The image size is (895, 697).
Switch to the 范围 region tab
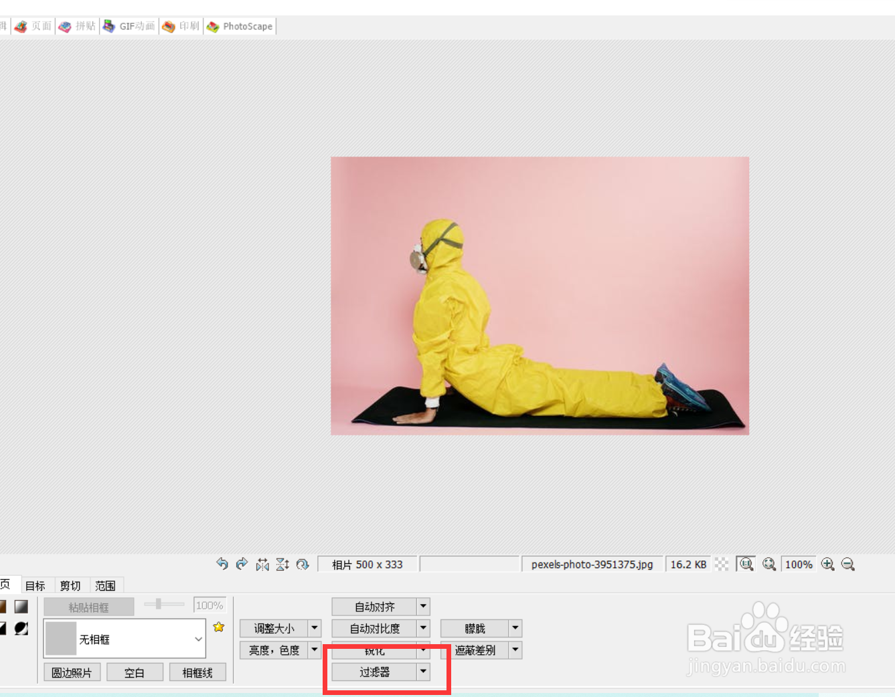(x=105, y=585)
